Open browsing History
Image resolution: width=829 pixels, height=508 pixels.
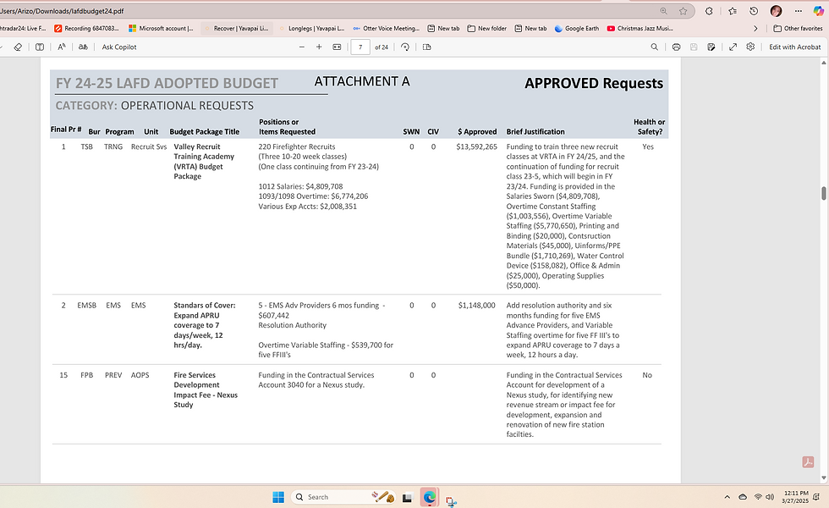pyautogui.click(x=754, y=11)
